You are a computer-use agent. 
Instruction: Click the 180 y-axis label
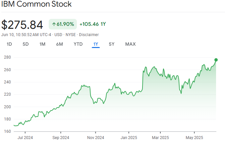click(x=7, y=119)
